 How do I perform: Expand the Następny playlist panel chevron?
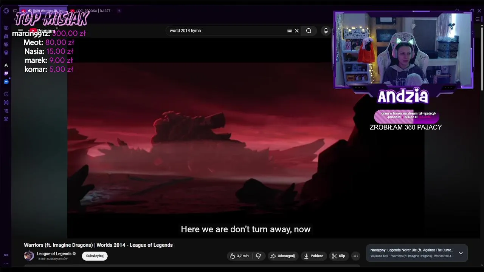point(461,253)
